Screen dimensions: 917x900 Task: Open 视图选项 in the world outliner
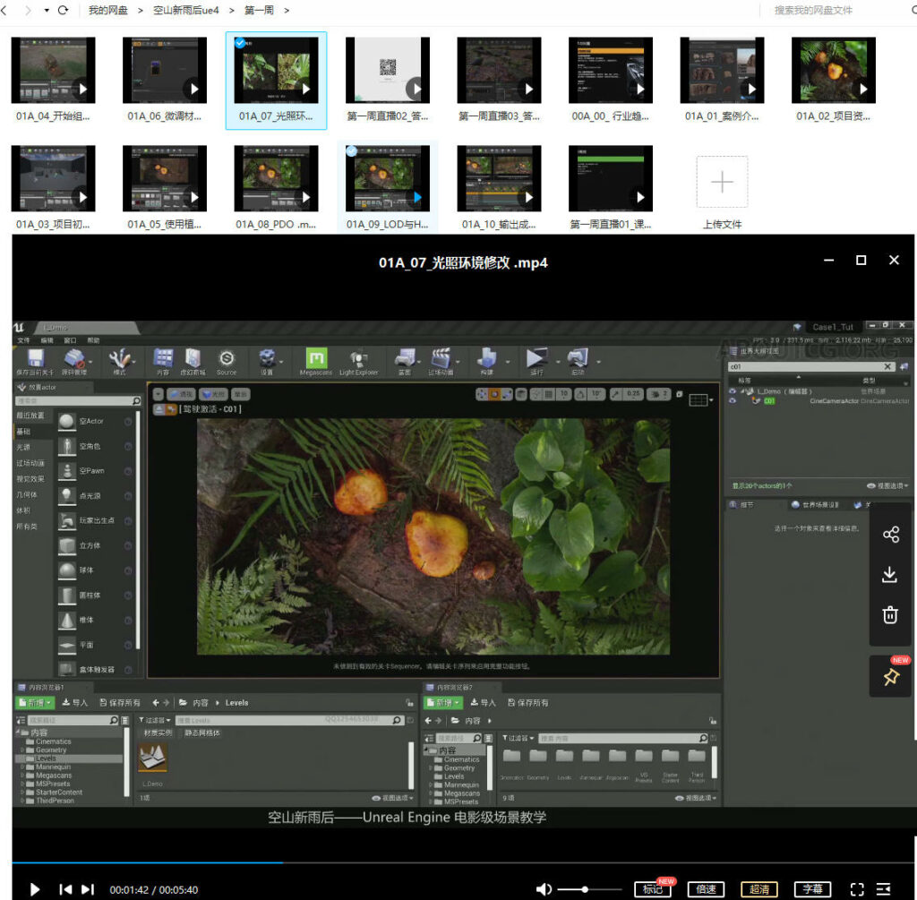coord(887,486)
